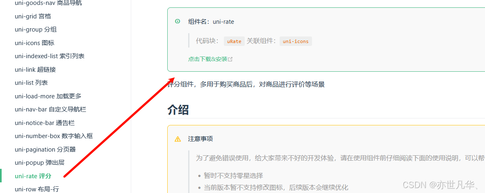Select uni-pagination 分页器 in sidebar
Viewport: 485px width, 193px height.
(45, 150)
